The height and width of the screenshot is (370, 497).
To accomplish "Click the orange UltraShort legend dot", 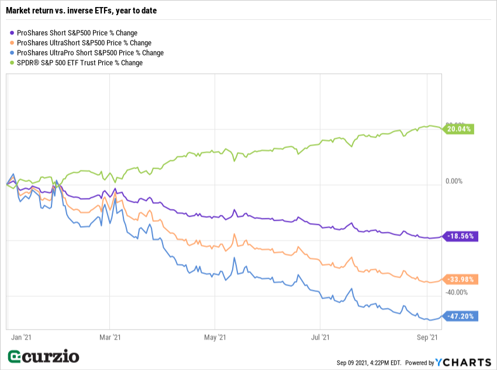I will [x=13, y=43].
